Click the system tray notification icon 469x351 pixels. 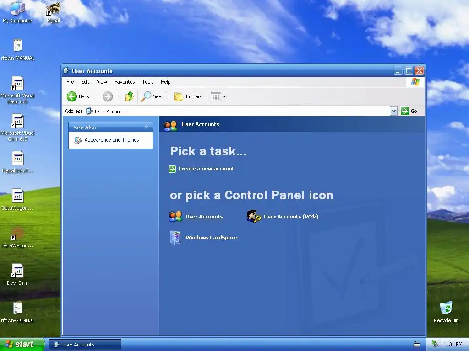(435, 344)
